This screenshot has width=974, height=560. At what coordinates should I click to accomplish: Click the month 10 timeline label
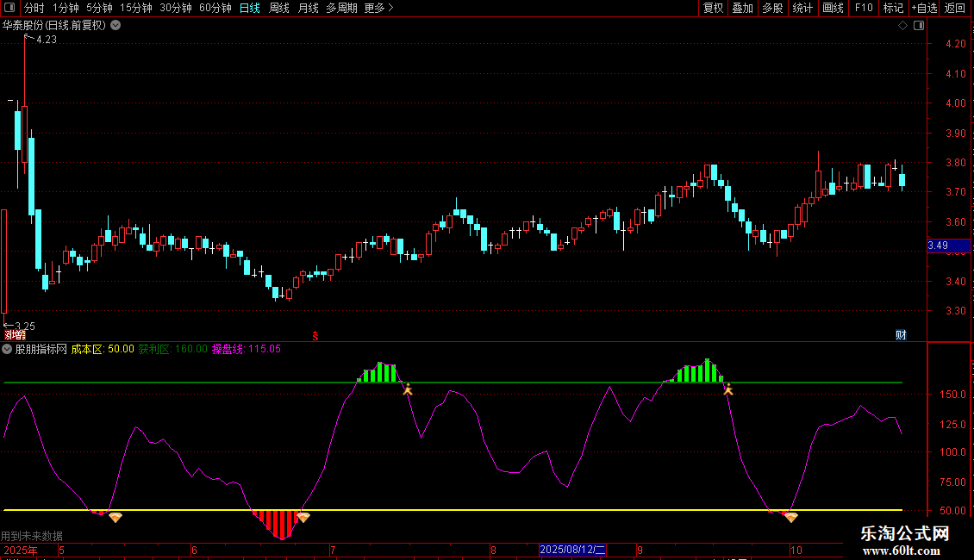tap(796, 550)
